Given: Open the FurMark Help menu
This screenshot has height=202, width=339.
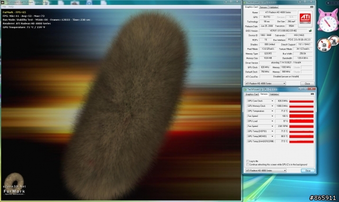Looking at the screenshot, I should click(11, 7).
